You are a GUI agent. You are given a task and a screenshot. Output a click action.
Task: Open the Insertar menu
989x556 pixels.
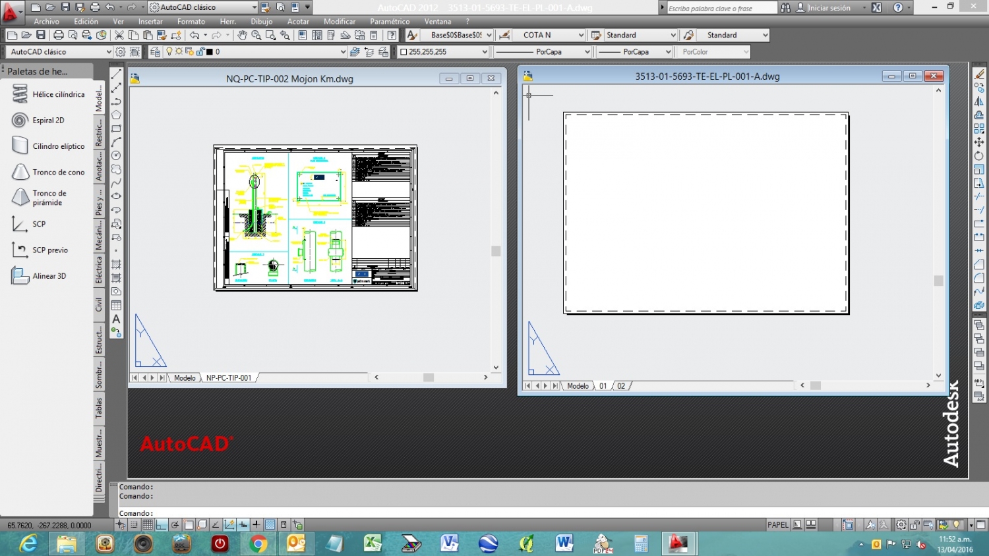click(x=150, y=22)
